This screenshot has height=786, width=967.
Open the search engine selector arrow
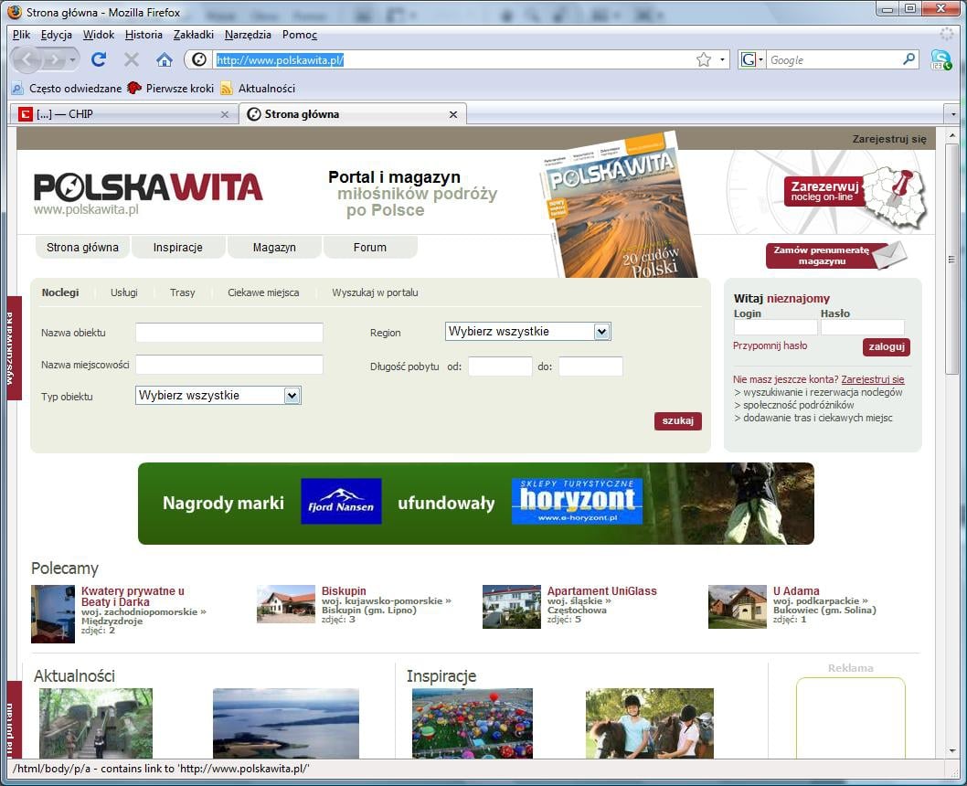(760, 59)
